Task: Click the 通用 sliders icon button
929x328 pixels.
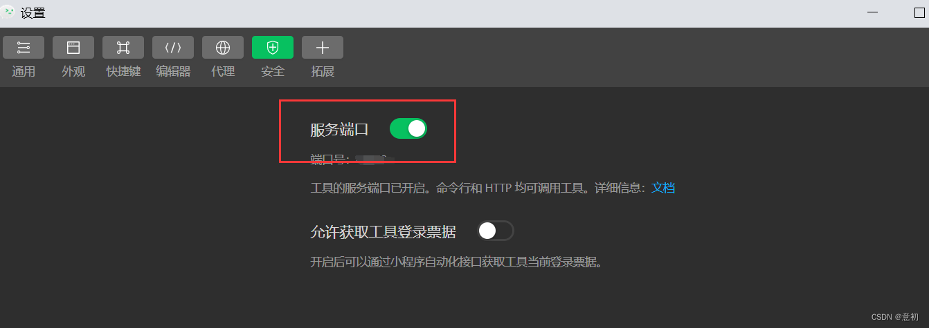Action: [24, 48]
